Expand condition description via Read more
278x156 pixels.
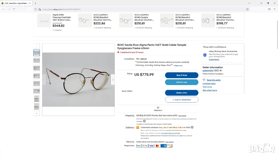(x=178, y=66)
